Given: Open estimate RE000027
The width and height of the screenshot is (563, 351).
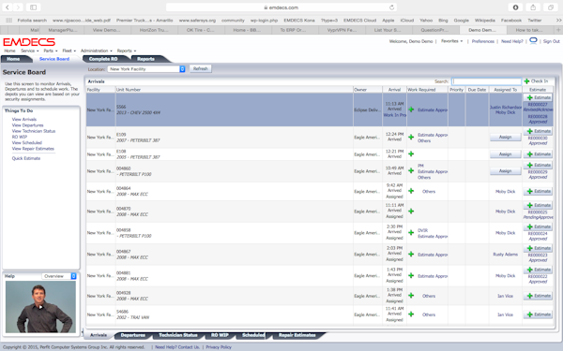Looking at the screenshot, I should pyautogui.click(x=538, y=104).
